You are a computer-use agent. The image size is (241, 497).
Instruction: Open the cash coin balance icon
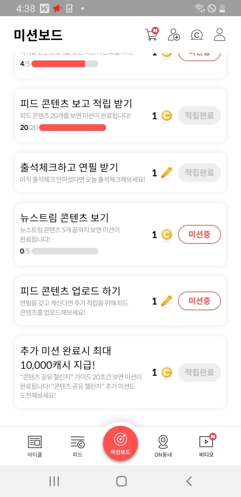197,35
